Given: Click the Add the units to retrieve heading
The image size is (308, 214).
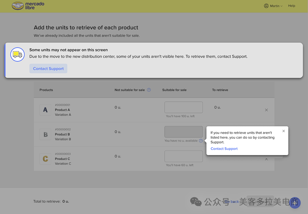Looking at the screenshot, I should point(86,27).
